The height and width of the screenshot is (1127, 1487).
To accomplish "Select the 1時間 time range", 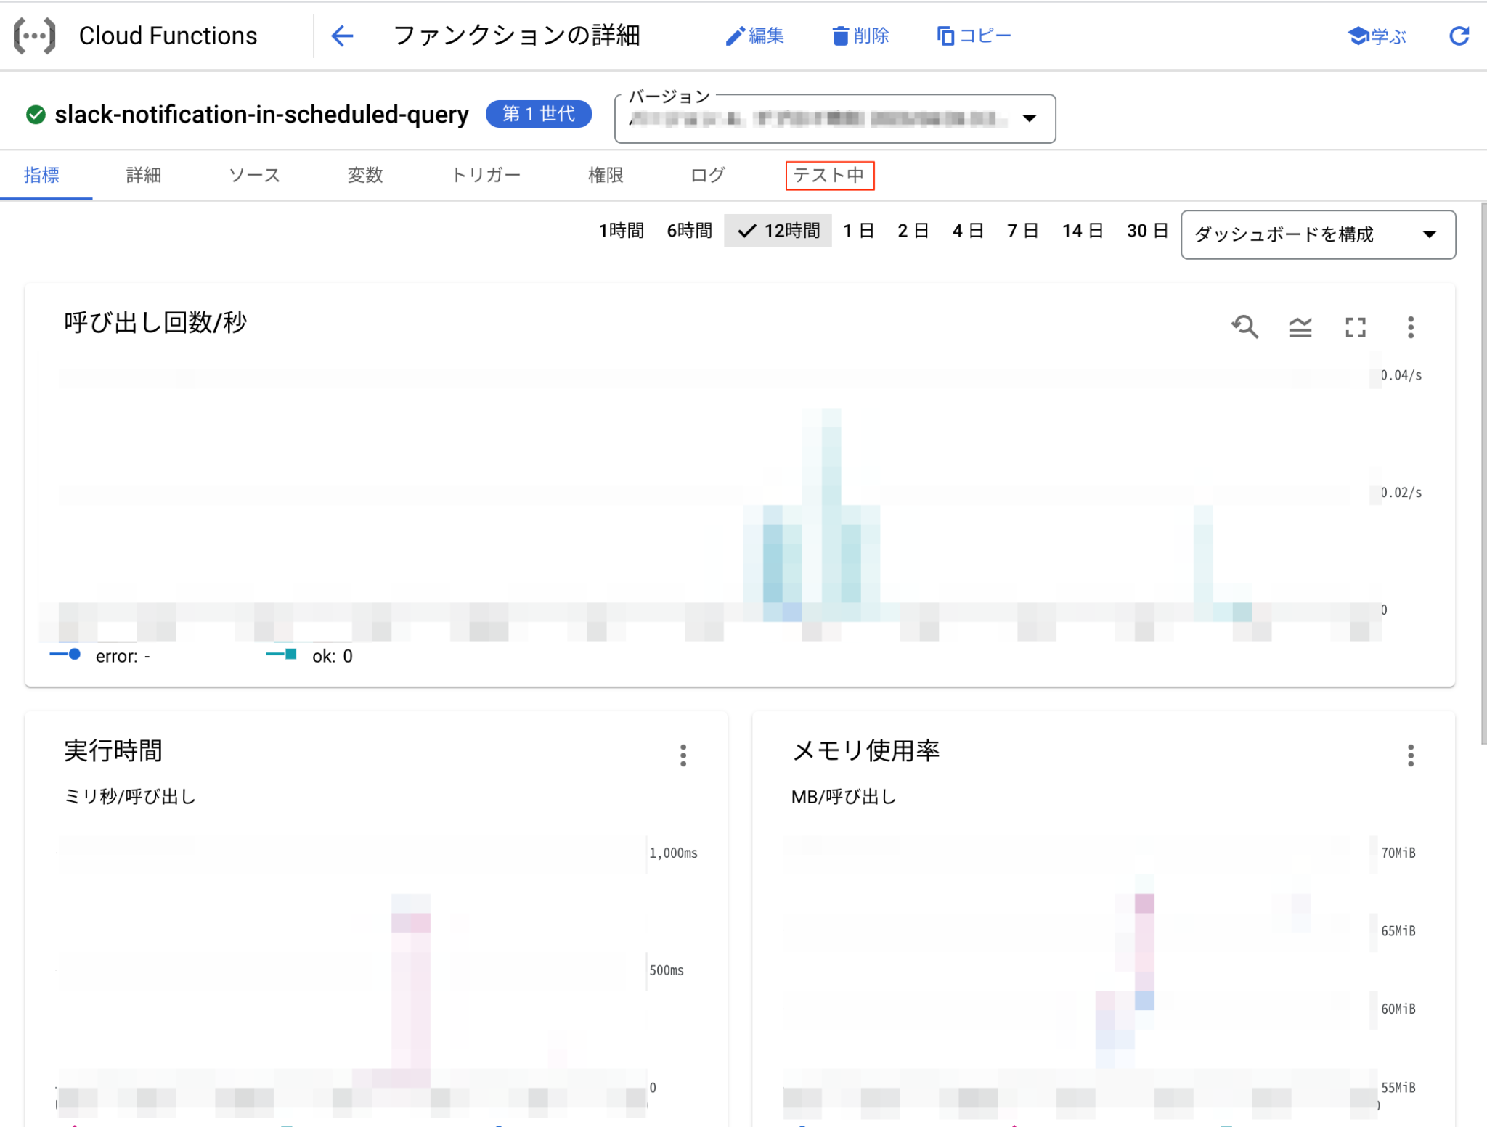I will coord(621,230).
